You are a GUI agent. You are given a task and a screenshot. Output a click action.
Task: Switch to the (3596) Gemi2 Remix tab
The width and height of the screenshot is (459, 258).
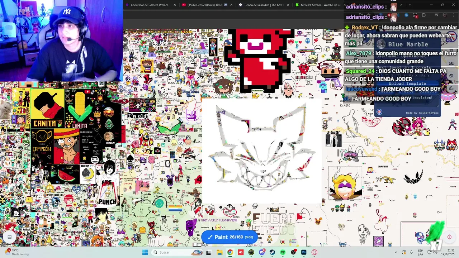click(207, 5)
